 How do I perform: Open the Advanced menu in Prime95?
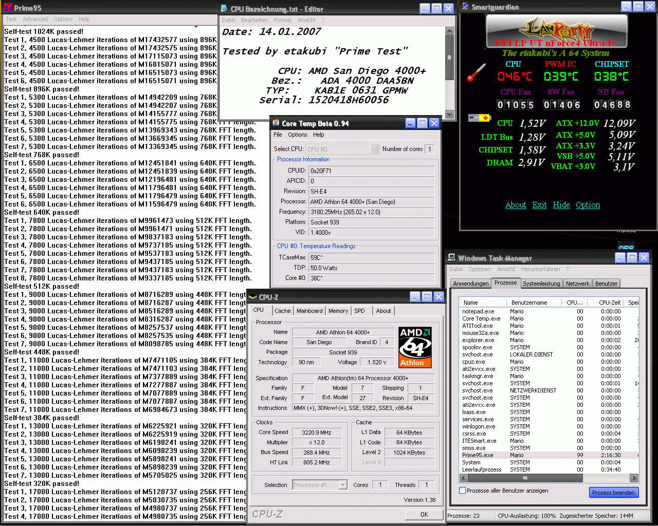(x=35, y=19)
